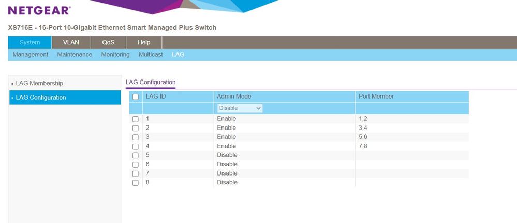
Task: Open the Maintenance submenu
Action: click(75, 54)
